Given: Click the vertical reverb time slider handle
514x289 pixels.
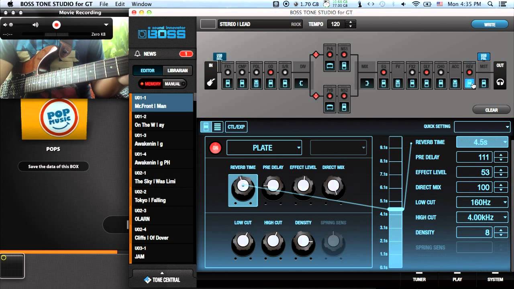Looking at the screenshot, I should pos(396,209).
